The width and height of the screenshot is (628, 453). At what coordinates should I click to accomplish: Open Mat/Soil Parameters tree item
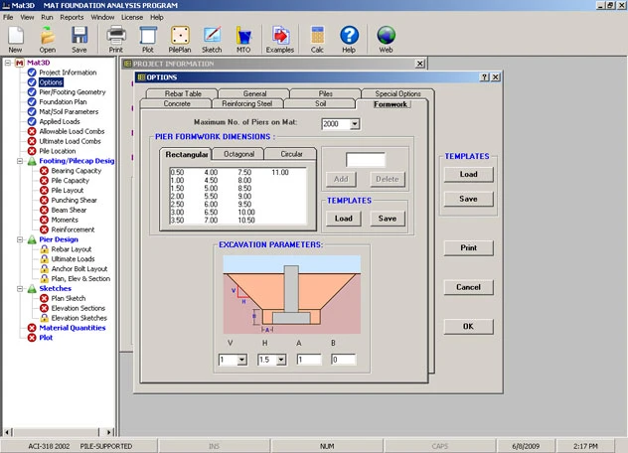(x=69, y=111)
